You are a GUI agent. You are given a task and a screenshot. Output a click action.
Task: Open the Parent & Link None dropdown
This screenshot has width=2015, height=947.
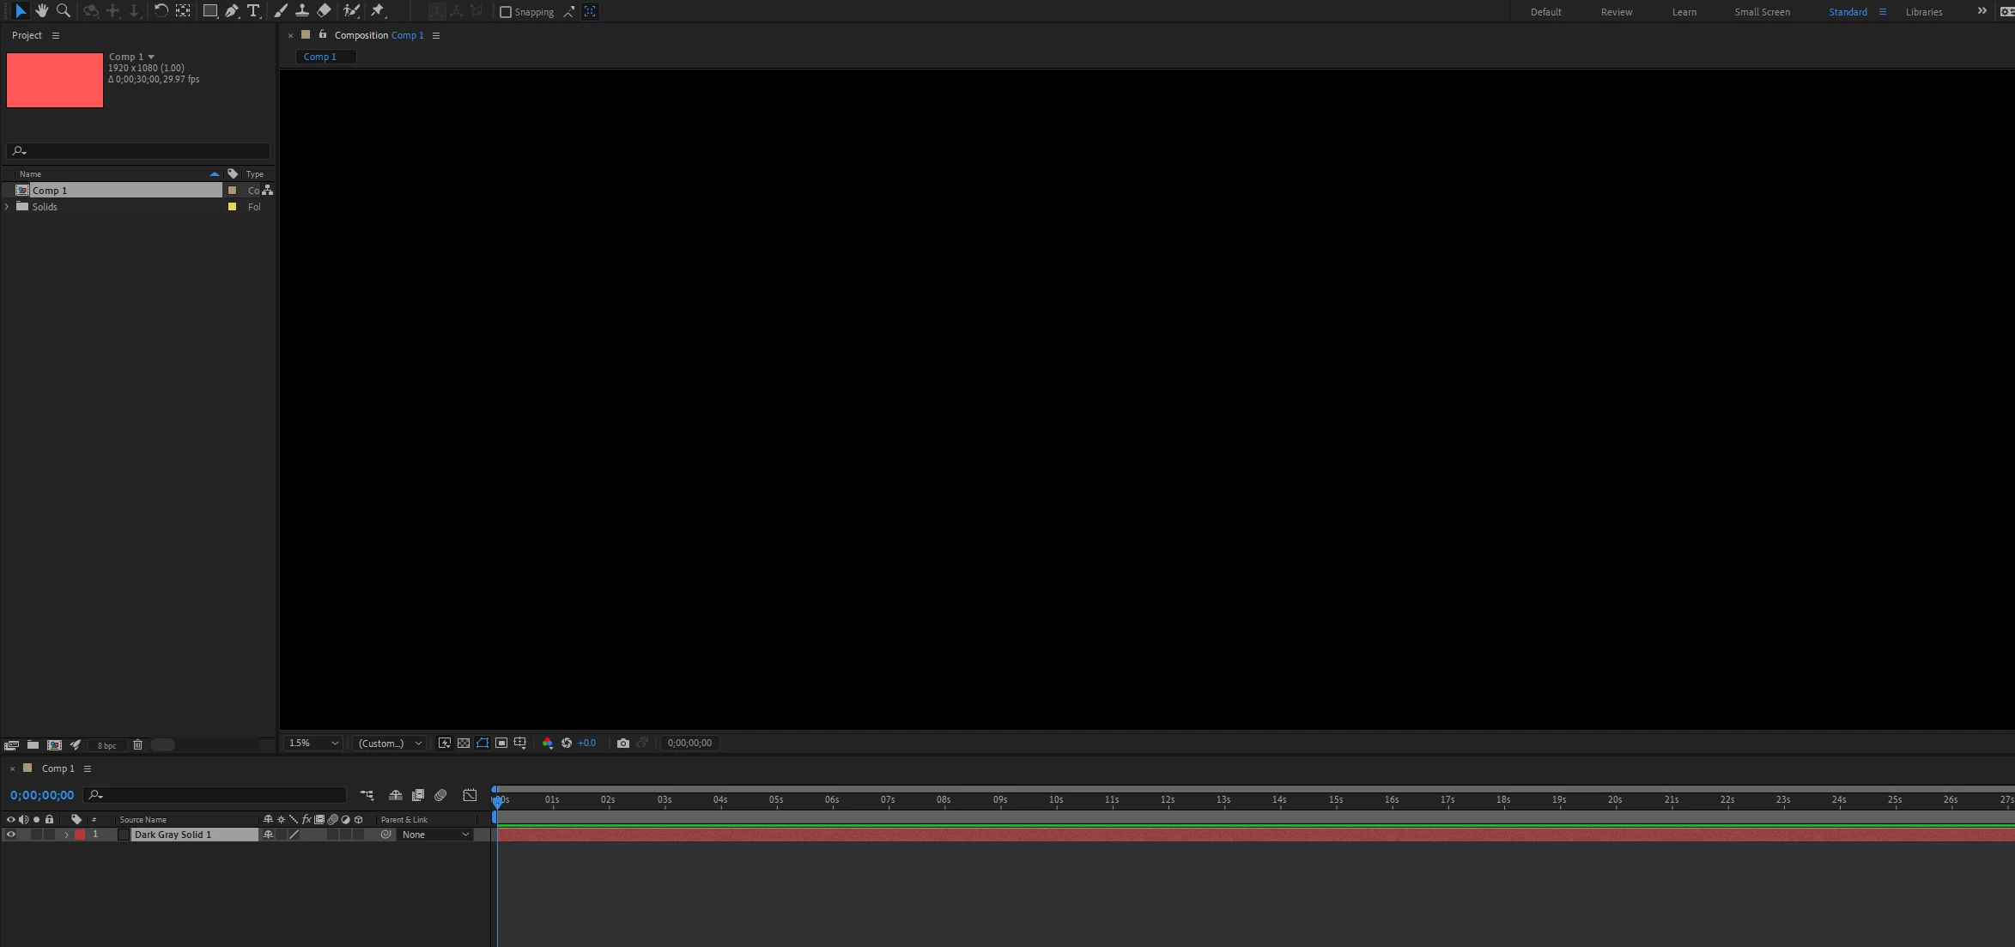[x=435, y=835]
